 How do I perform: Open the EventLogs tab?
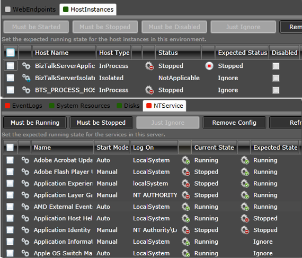click(23, 106)
